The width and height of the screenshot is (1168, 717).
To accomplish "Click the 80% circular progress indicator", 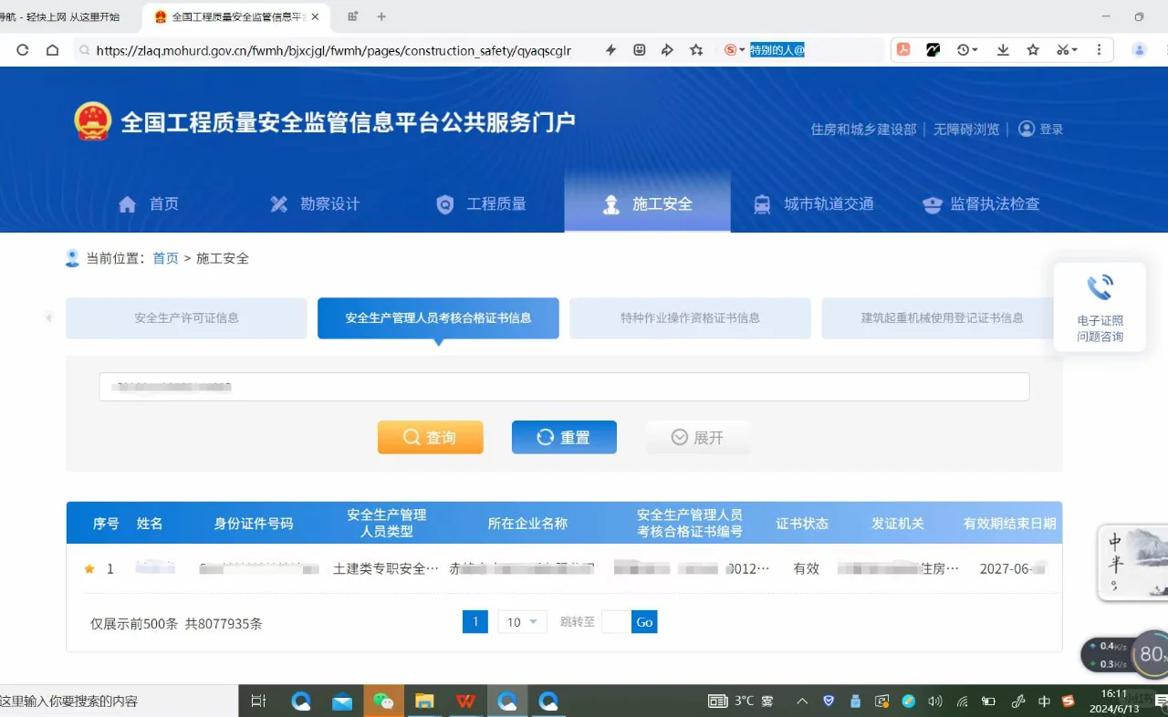I will coord(1149,653).
